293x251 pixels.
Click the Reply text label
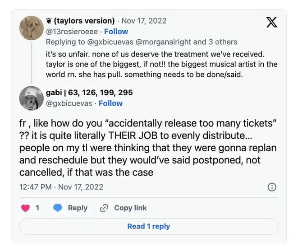coord(78,208)
